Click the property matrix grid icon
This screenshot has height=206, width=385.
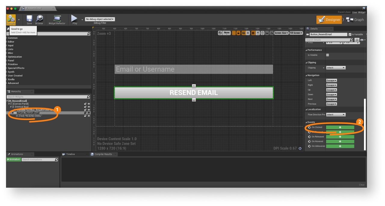click(x=357, y=40)
